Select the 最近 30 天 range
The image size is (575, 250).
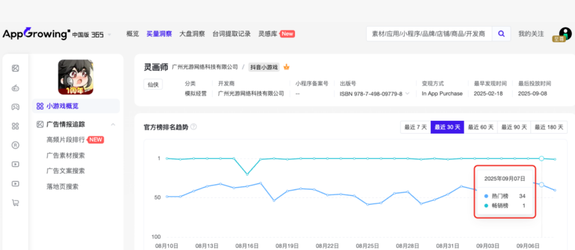pos(447,127)
